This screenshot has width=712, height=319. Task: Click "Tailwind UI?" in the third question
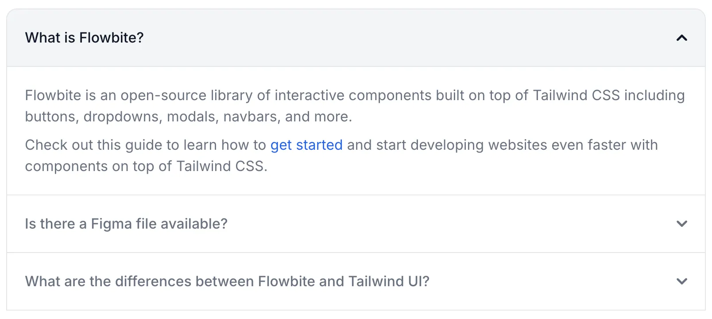point(389,281)
